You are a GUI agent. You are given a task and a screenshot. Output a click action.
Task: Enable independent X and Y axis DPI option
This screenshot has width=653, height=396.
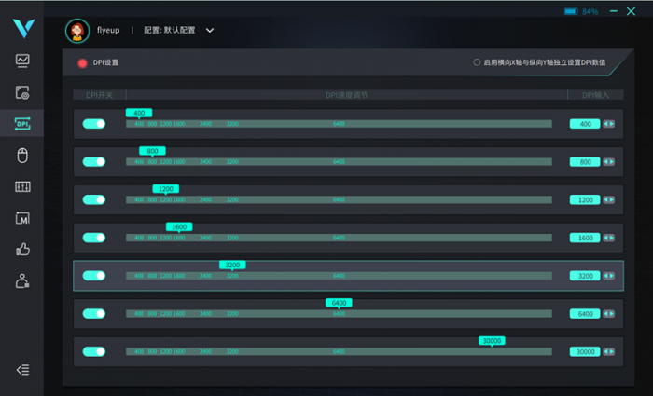478,62
